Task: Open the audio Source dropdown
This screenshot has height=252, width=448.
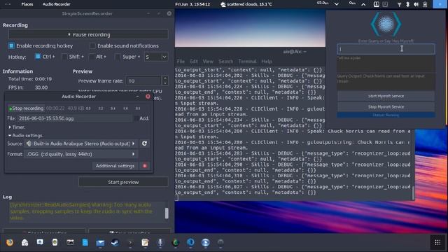Action: [81, 143]
